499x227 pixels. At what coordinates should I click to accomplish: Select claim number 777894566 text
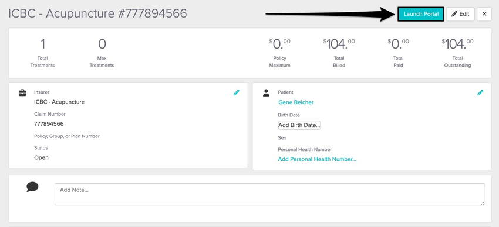point(49,124)
